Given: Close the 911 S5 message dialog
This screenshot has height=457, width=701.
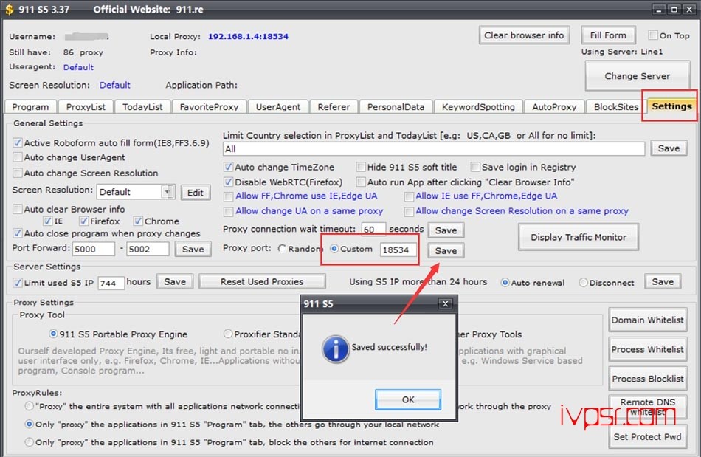Looking at the screenshot, I should [x=445, y=303].
